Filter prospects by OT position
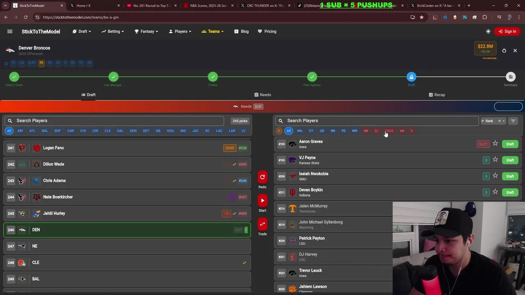 point(311,131)
